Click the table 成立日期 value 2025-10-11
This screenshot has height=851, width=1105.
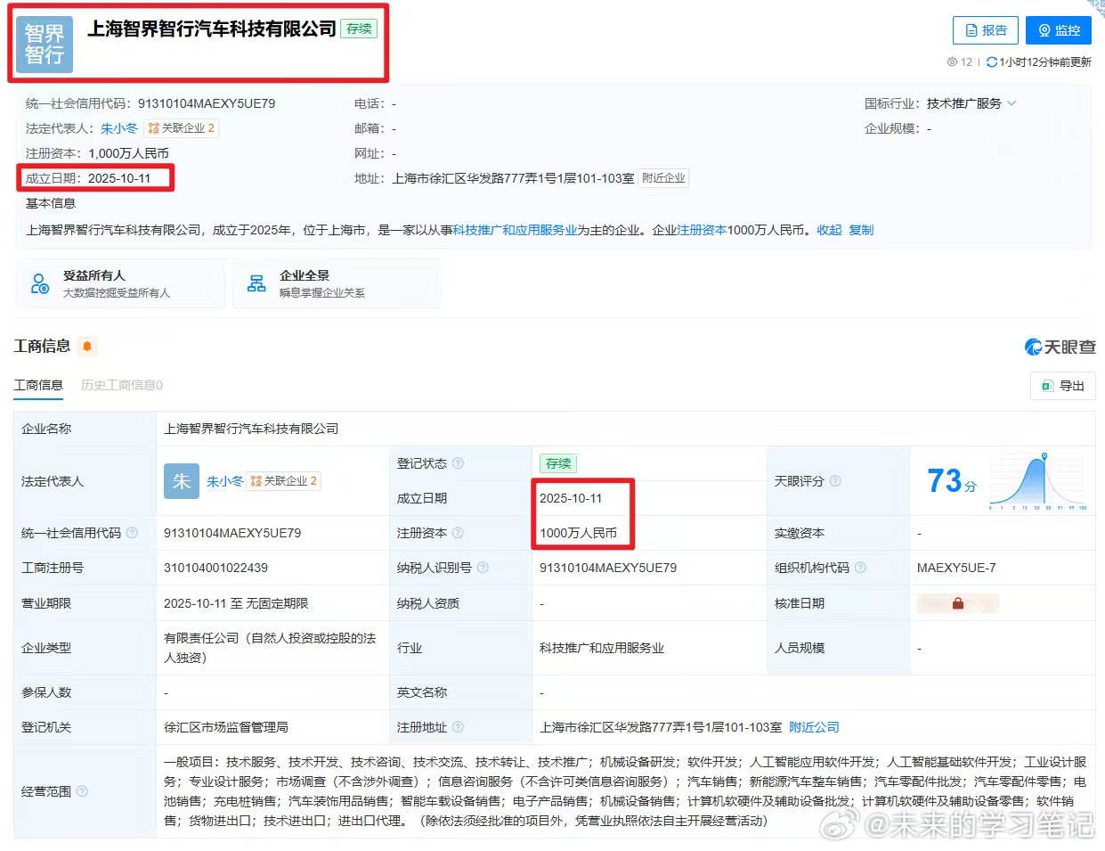[571, 498]
